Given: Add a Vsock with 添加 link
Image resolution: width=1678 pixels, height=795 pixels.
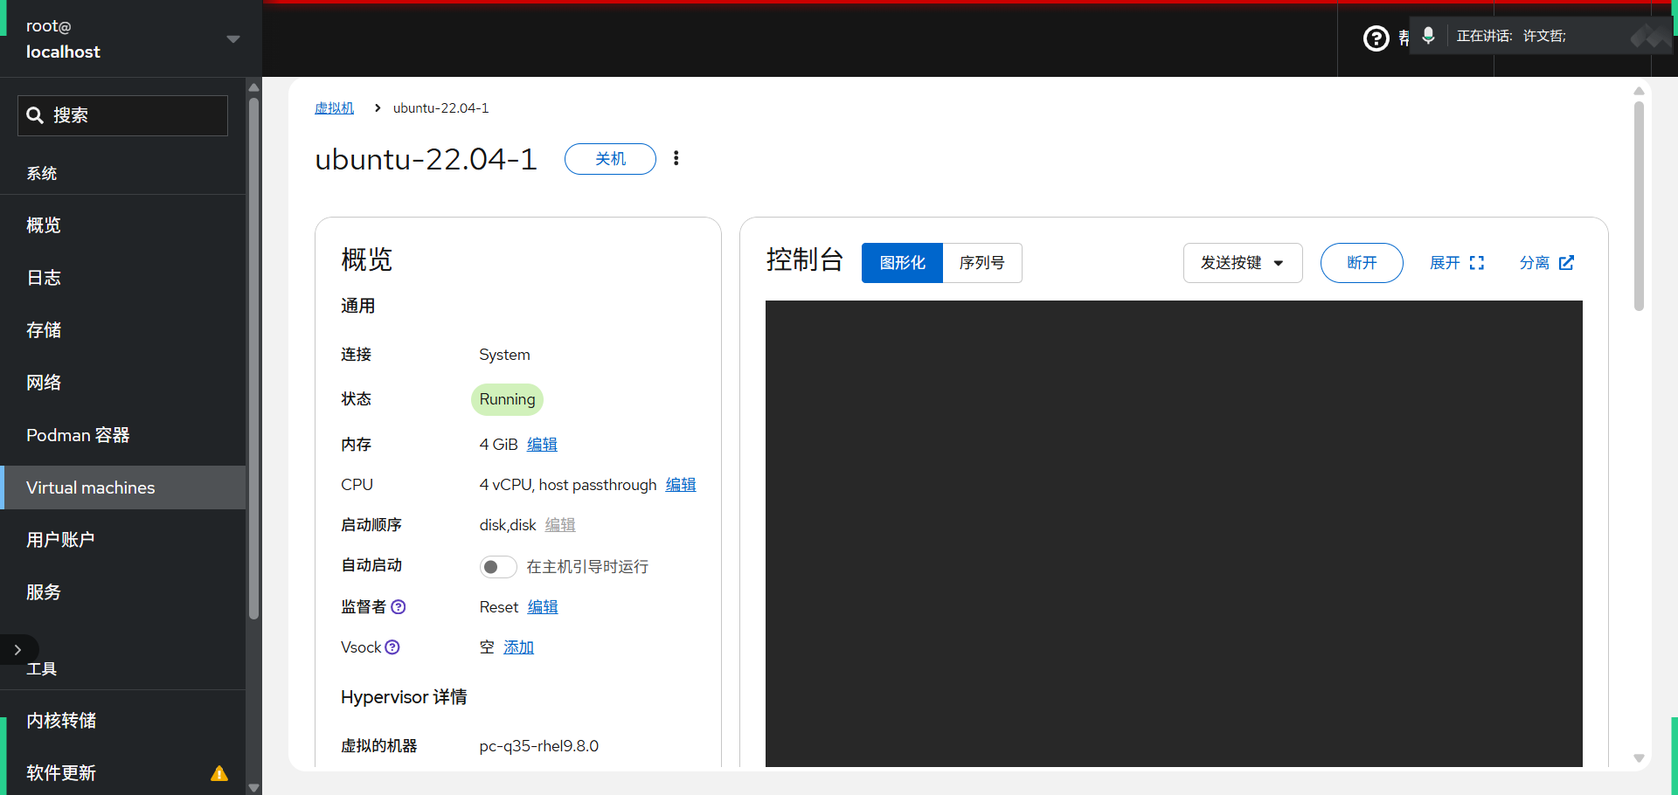Looking at the screenshot, I should click(518, 646).
